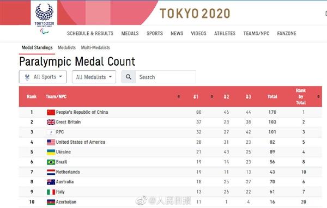The width and height of the screenshot is (327, 208).
Task: Open the United States of America team link
Action: tap(81, 142)
